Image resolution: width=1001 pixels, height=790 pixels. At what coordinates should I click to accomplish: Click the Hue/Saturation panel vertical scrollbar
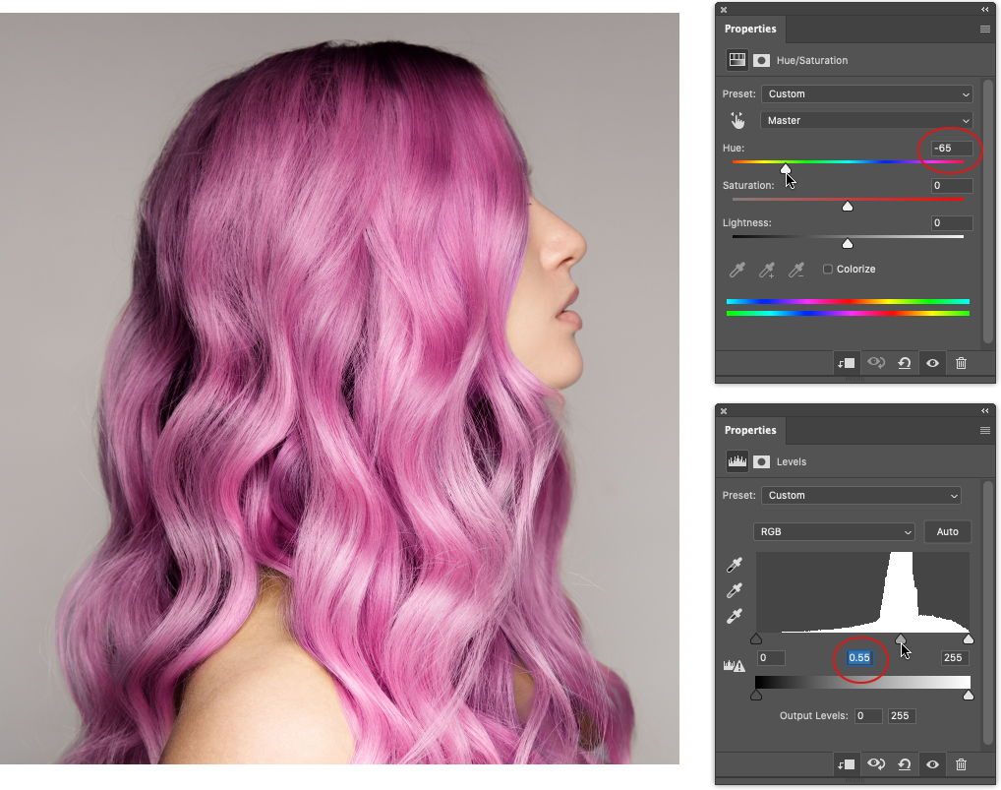pos(988,213)
